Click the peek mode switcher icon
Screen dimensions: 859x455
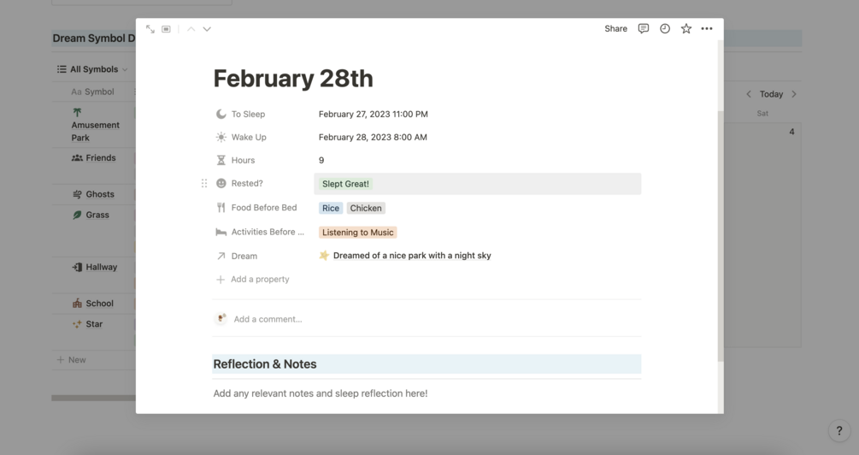click(x=167, y=29)
